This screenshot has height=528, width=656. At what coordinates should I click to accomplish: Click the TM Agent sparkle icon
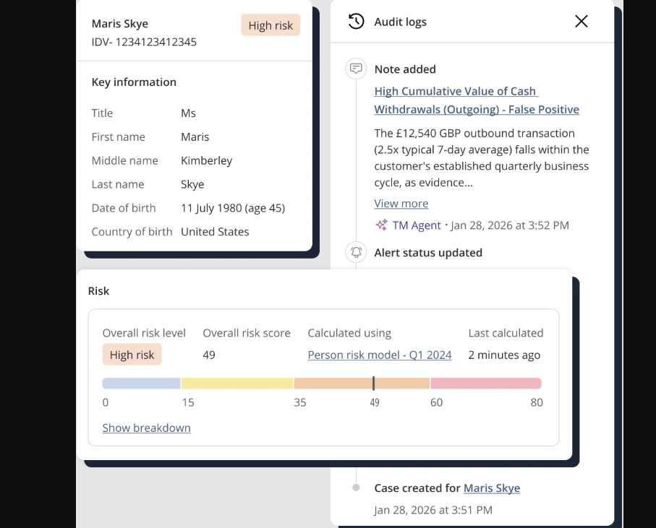pyautogui.click(x=381, y=225)
